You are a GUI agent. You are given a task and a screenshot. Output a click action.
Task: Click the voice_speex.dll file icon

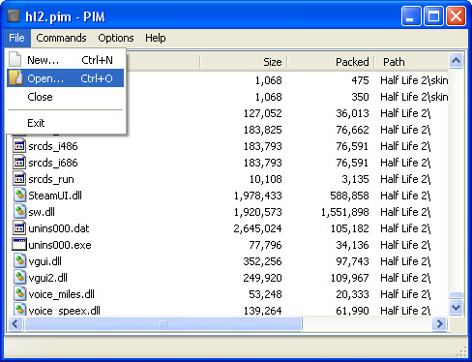click(19, 309)
